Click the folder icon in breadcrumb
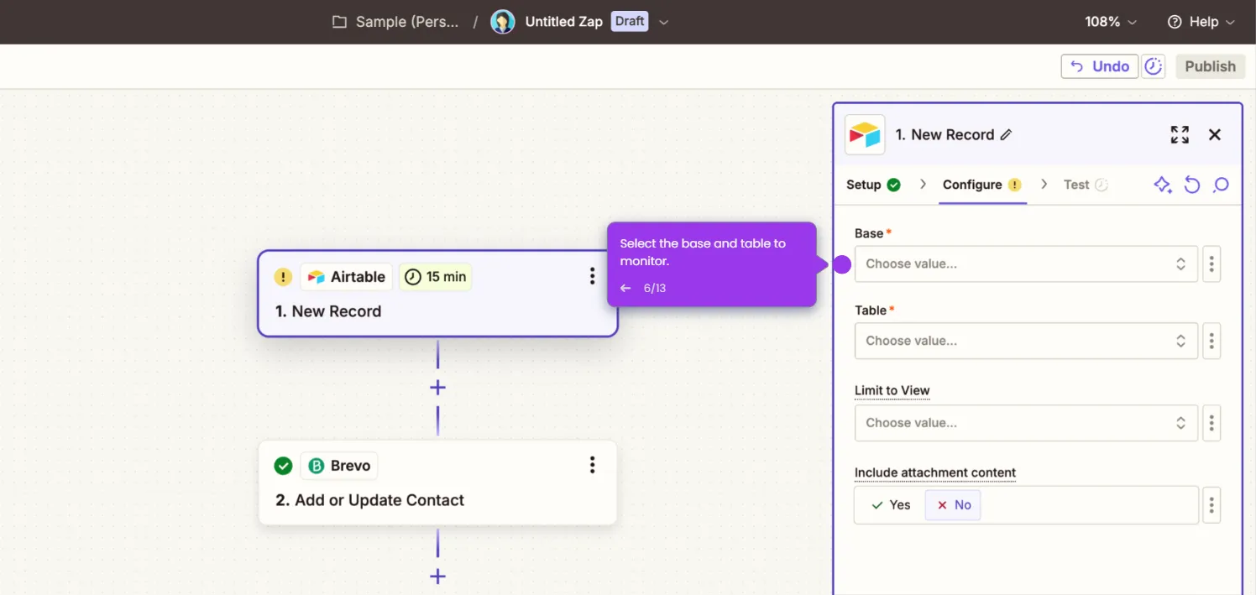Image resolution: width=1256 pixels, height=595 pixels. [x=339, y=22]
